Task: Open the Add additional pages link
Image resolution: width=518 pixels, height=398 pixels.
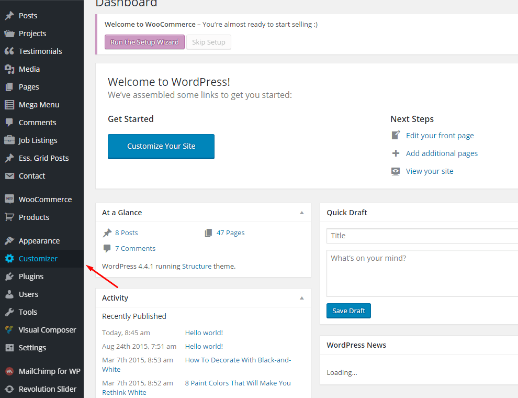Action: [442, 153]
